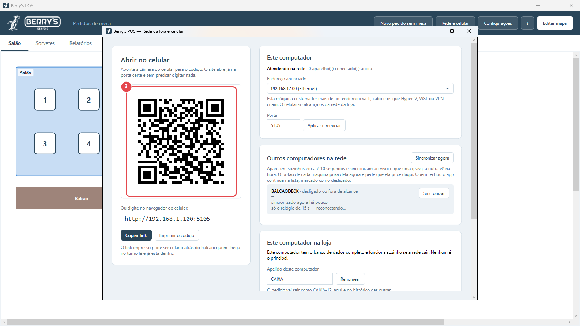This screenshot has width=580, height=326.
Task: Click the Este computador na loja heading
Action: [x=299, y=242]
